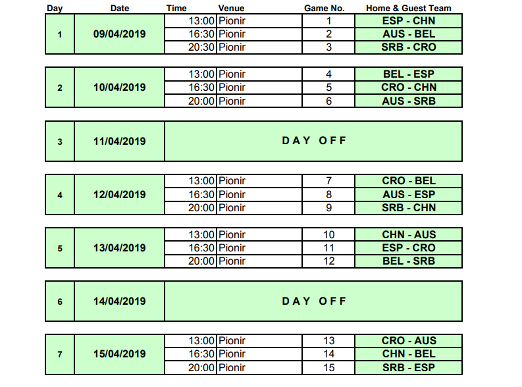Select the SRB - CRO team cell
Viewport: 522px width, 387px height.
click(x=408, y=47)
